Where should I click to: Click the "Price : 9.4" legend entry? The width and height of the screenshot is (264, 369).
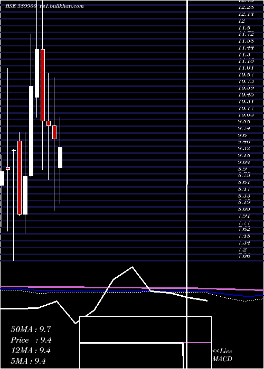(x=31, y=340)
